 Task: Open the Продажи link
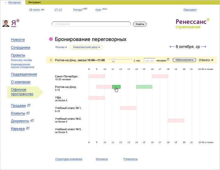tap(18, 106)
